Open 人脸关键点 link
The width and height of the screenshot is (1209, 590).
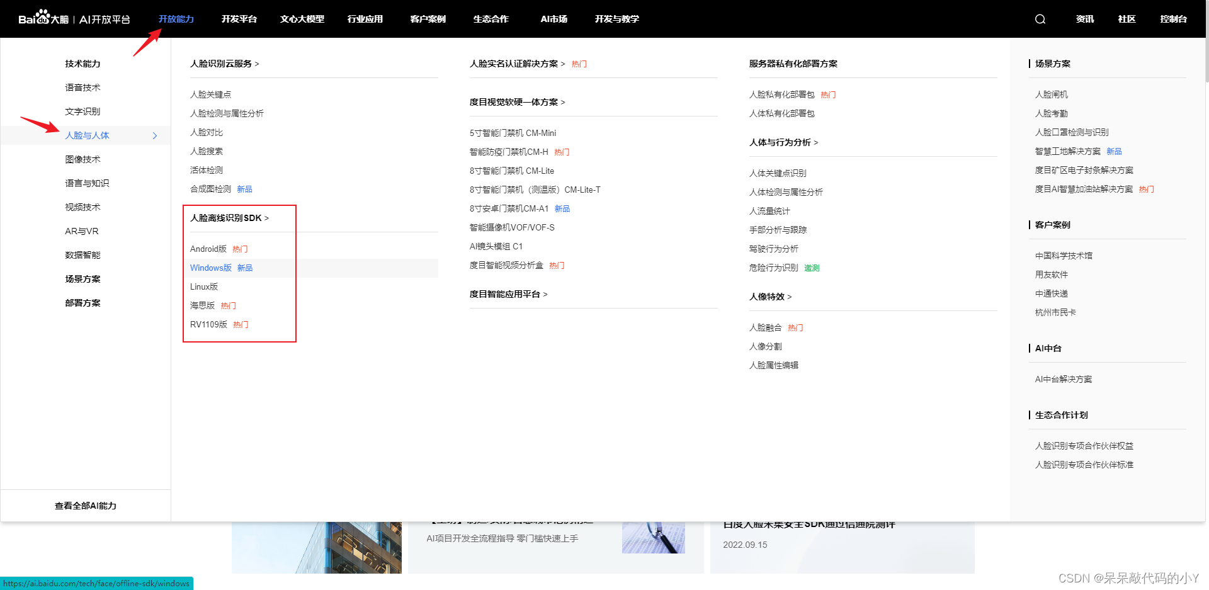click(210, 94)
